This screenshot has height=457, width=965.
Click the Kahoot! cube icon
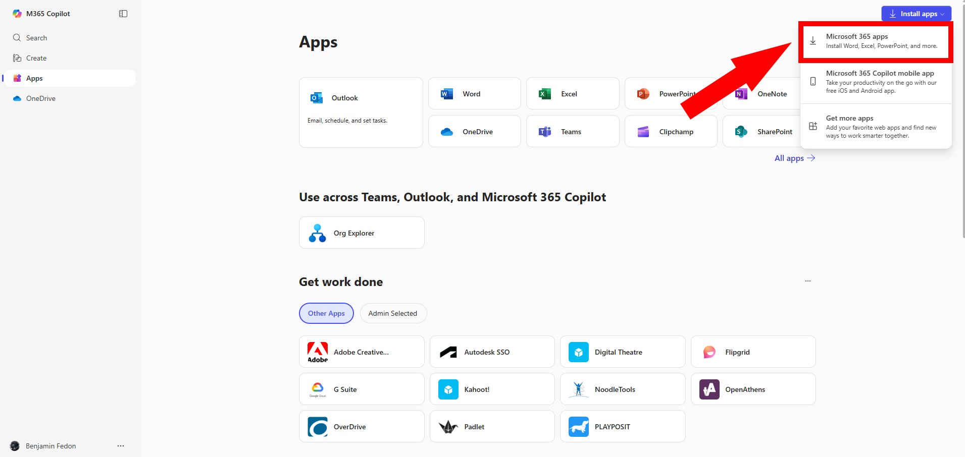pos(448,389)
